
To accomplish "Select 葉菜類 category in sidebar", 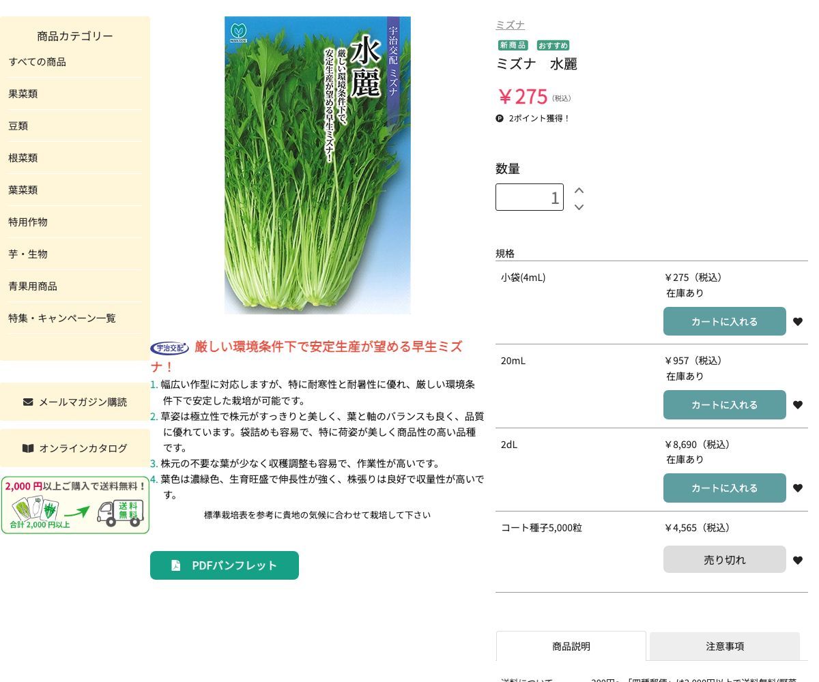I will (23, 190).
